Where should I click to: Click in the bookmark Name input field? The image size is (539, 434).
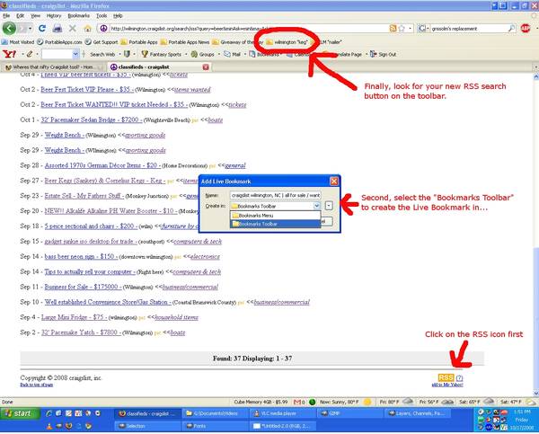[x=276, y=195]
